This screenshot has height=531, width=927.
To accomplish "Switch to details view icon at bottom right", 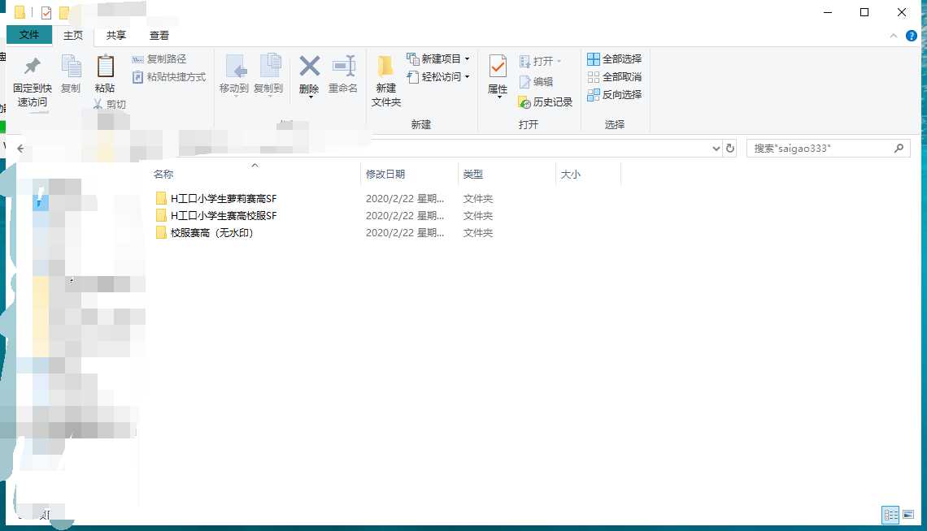I will coord(890,515).
